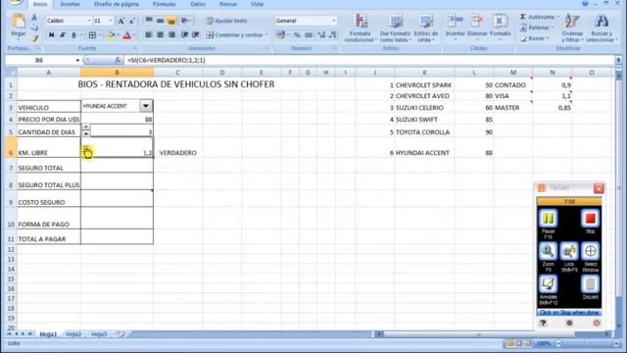627x353 pixels.
Task: Click the decrease decimals icon
Action: point(333,35)
